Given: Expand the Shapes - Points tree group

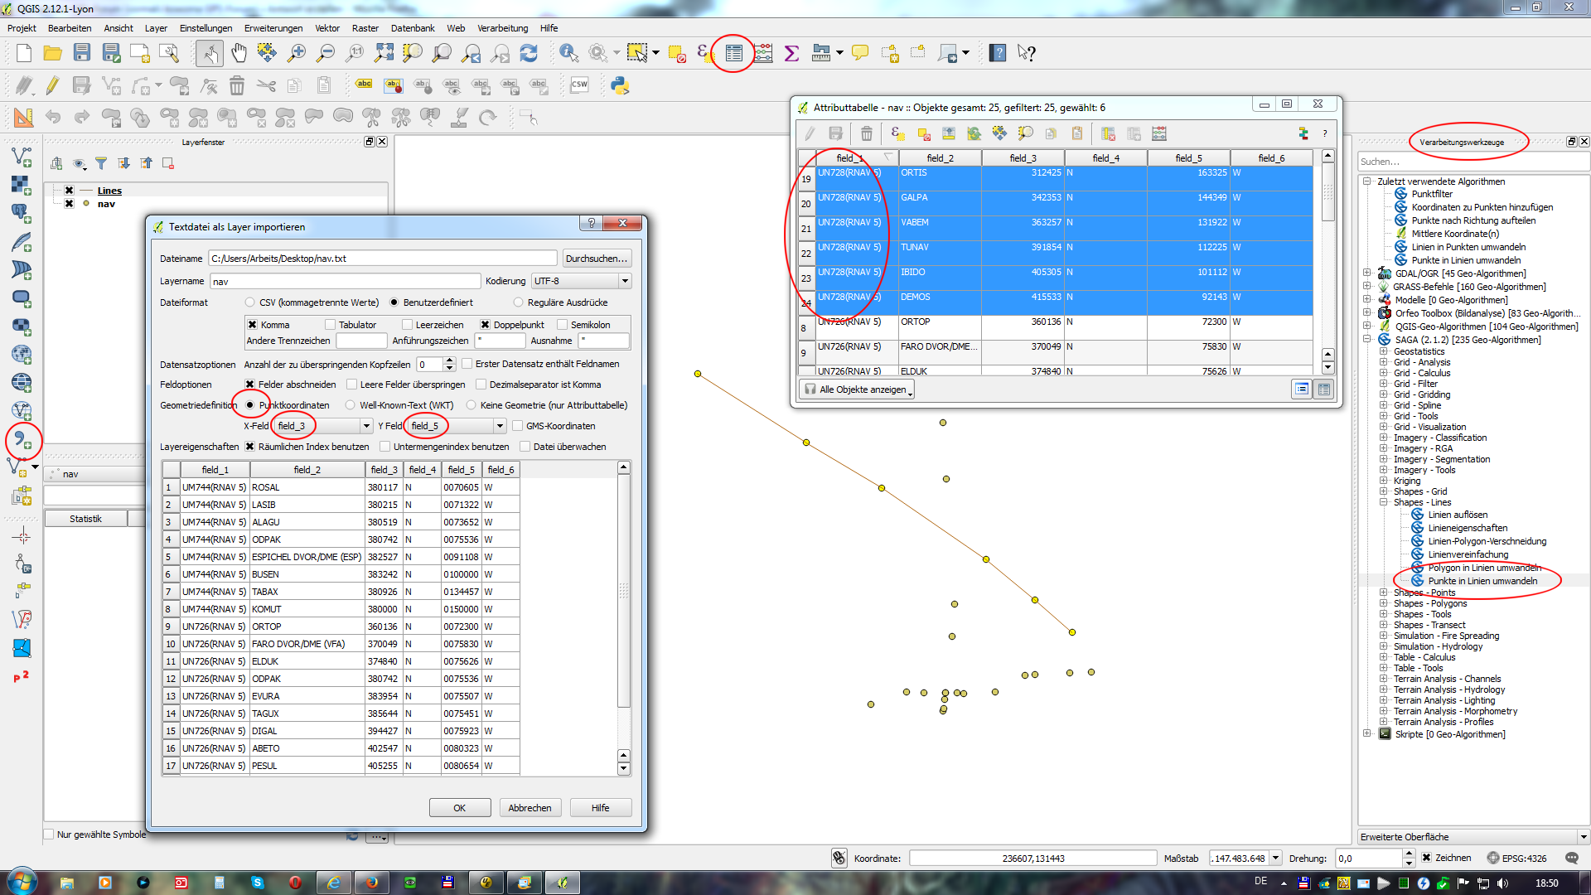Looking at the screenshot, I should pyautogui.click(x=1383, y=593).
